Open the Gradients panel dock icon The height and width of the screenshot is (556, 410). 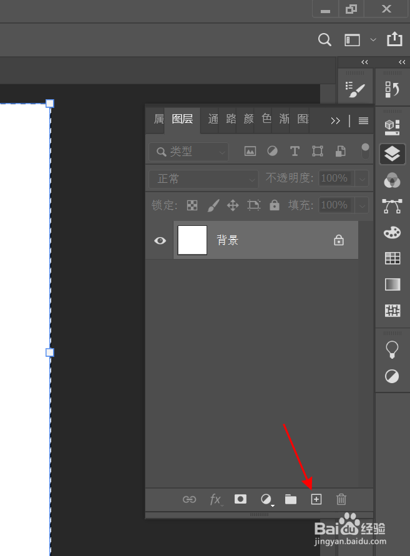(x=393, y=285)
